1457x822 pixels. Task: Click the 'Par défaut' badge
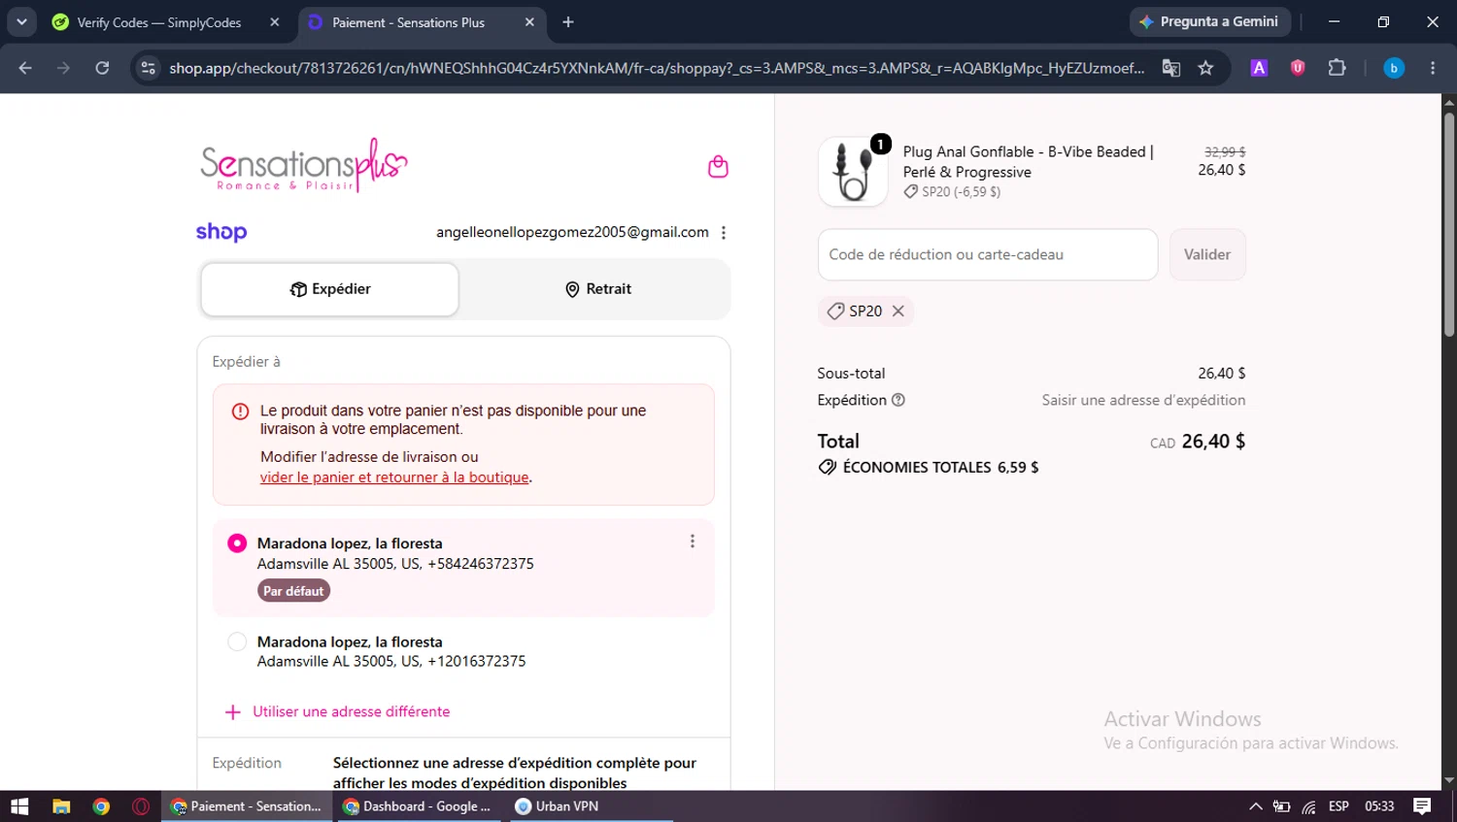[293, 591]
